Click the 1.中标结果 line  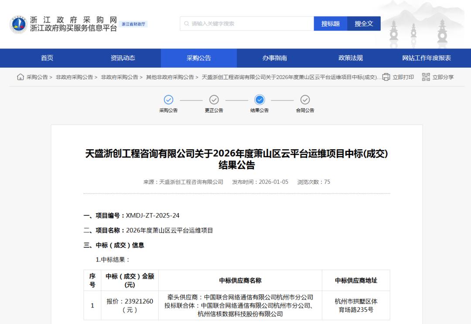coord(113,260)
